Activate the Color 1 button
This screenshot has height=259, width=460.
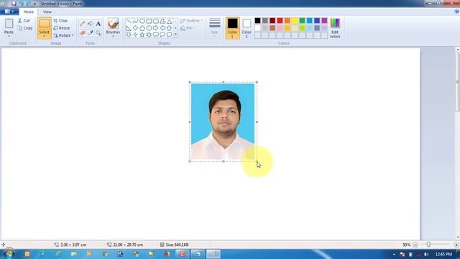pos(232,28)
